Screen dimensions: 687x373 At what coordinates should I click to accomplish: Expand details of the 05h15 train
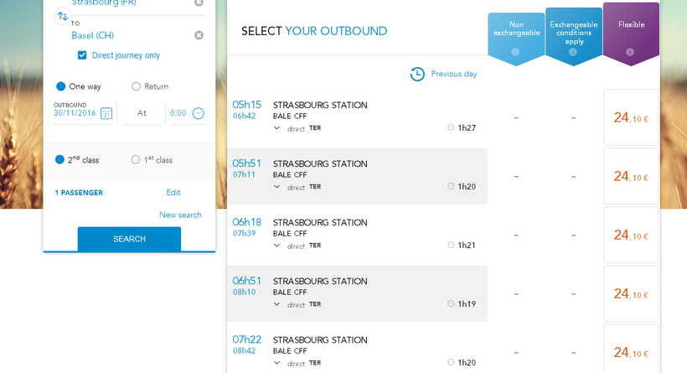(x=276, y=128)
